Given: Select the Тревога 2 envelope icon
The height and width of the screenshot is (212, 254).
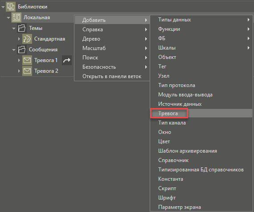Looking at the screenshot, I should tap(27, 71).
